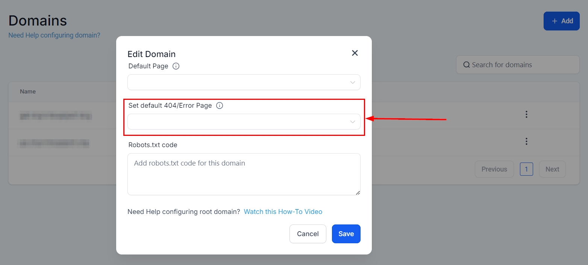Image resolution: width=588 pixels, height=265 pixels.
Task: Click the 404/Error Page info icon
Action: [x=220, y=105]
